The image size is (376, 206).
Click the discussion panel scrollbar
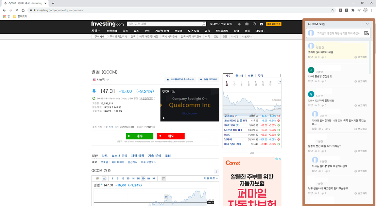point(370,57)
